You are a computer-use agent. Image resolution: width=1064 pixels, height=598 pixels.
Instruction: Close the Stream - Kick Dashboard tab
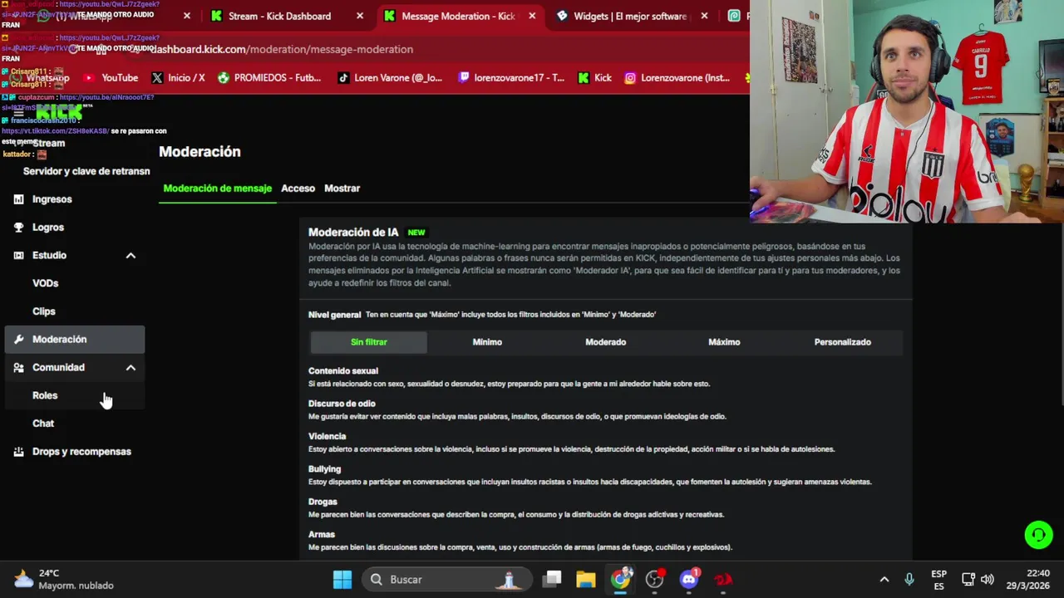(359, 16)
